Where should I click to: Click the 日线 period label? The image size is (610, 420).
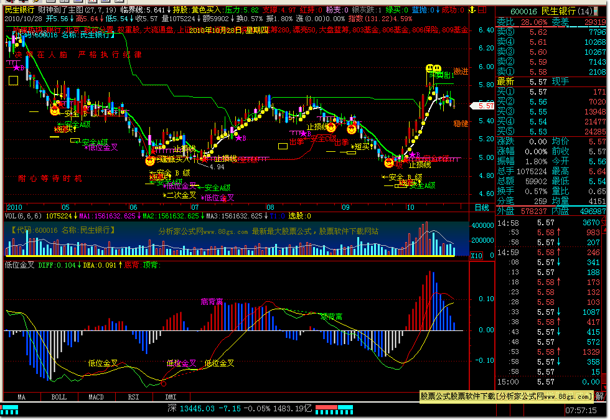[x=482, y=207]
